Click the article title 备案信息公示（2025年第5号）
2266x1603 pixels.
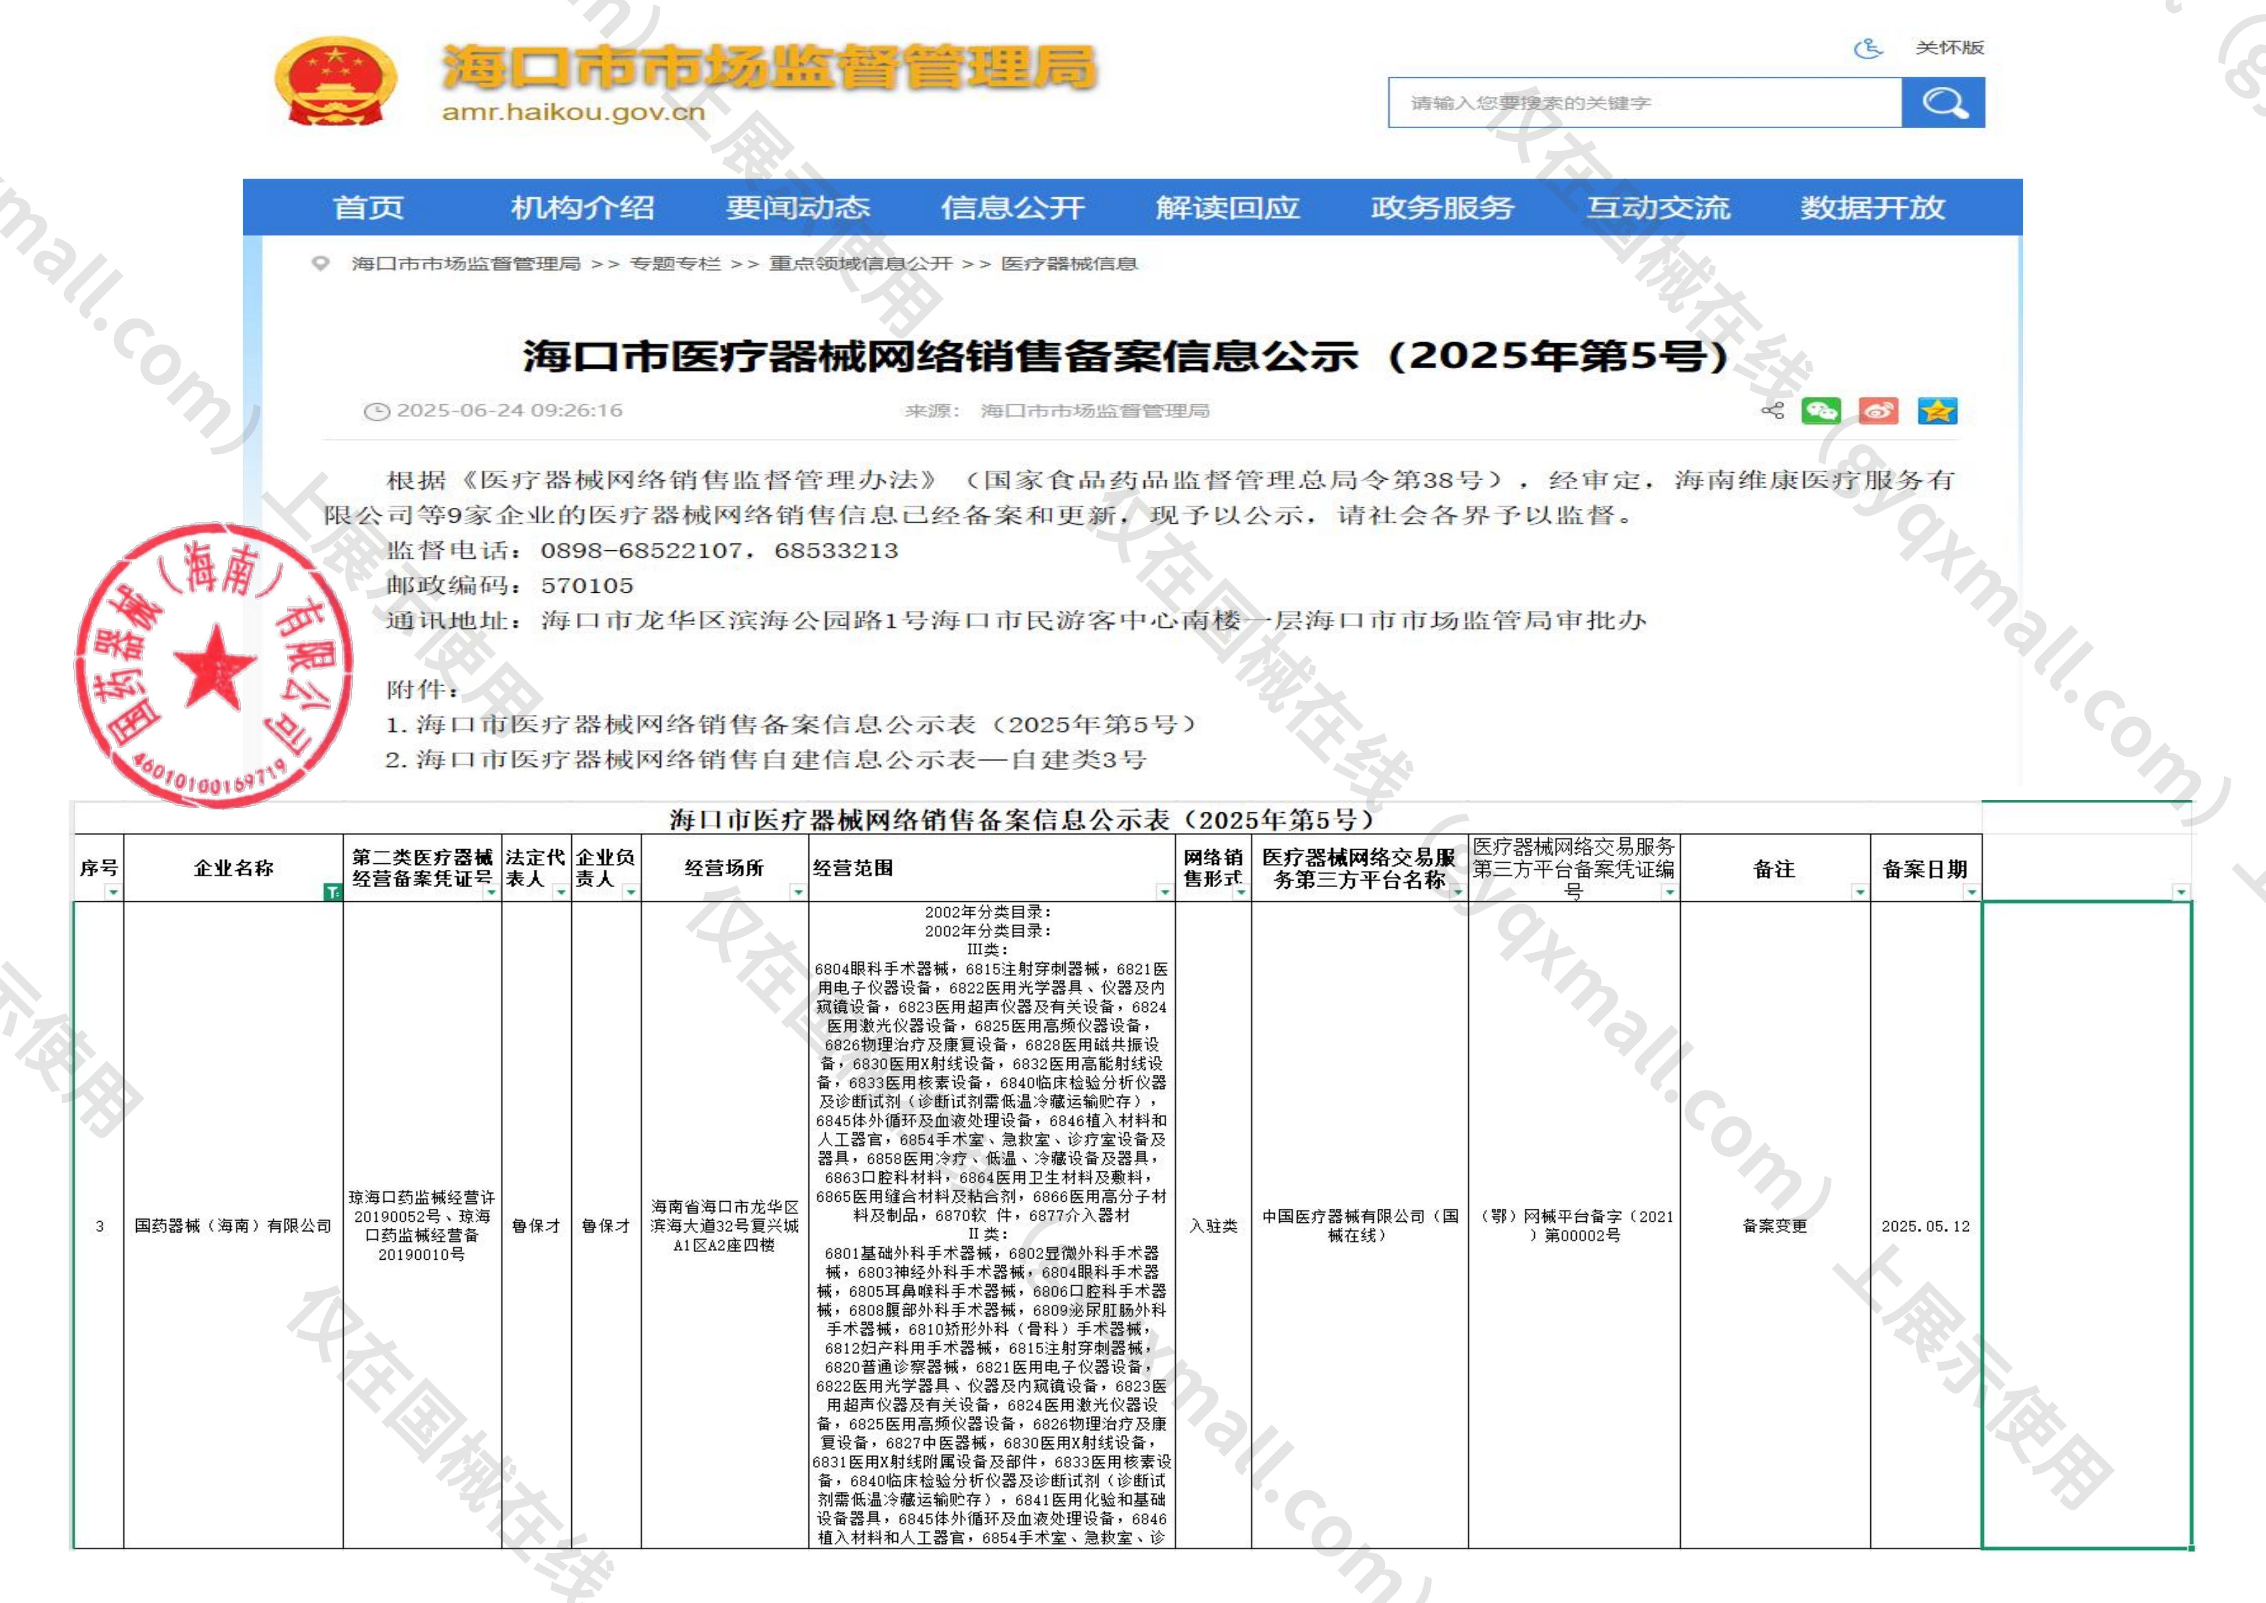(x=1125, y=356)
